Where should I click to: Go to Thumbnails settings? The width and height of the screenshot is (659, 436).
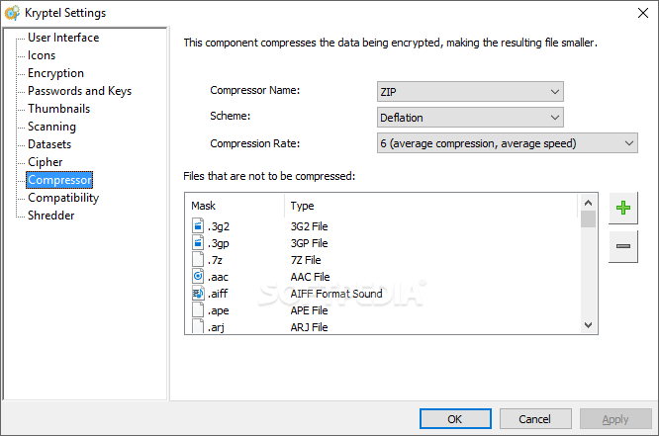tap(58, 109)
